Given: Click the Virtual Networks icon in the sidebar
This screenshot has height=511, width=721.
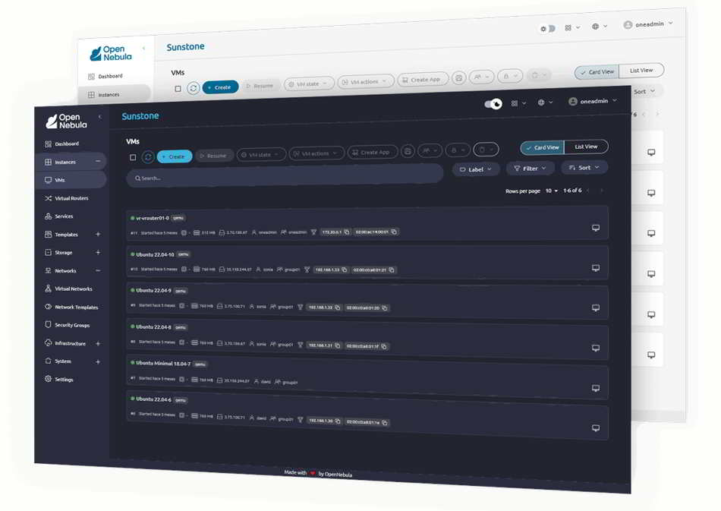Looking at the screenshot, I should point(49,289).
